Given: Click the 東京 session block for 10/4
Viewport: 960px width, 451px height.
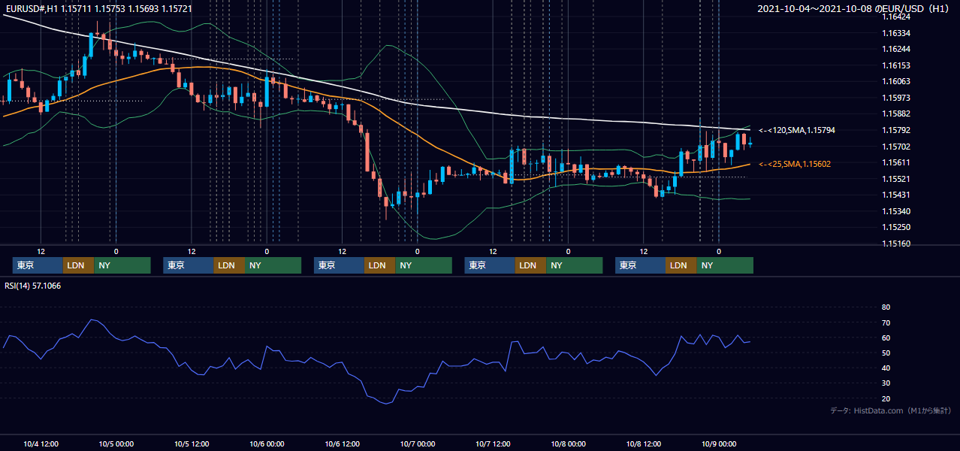Looking at the screenshot, I should pyautogui.click(x=38, y=265).
